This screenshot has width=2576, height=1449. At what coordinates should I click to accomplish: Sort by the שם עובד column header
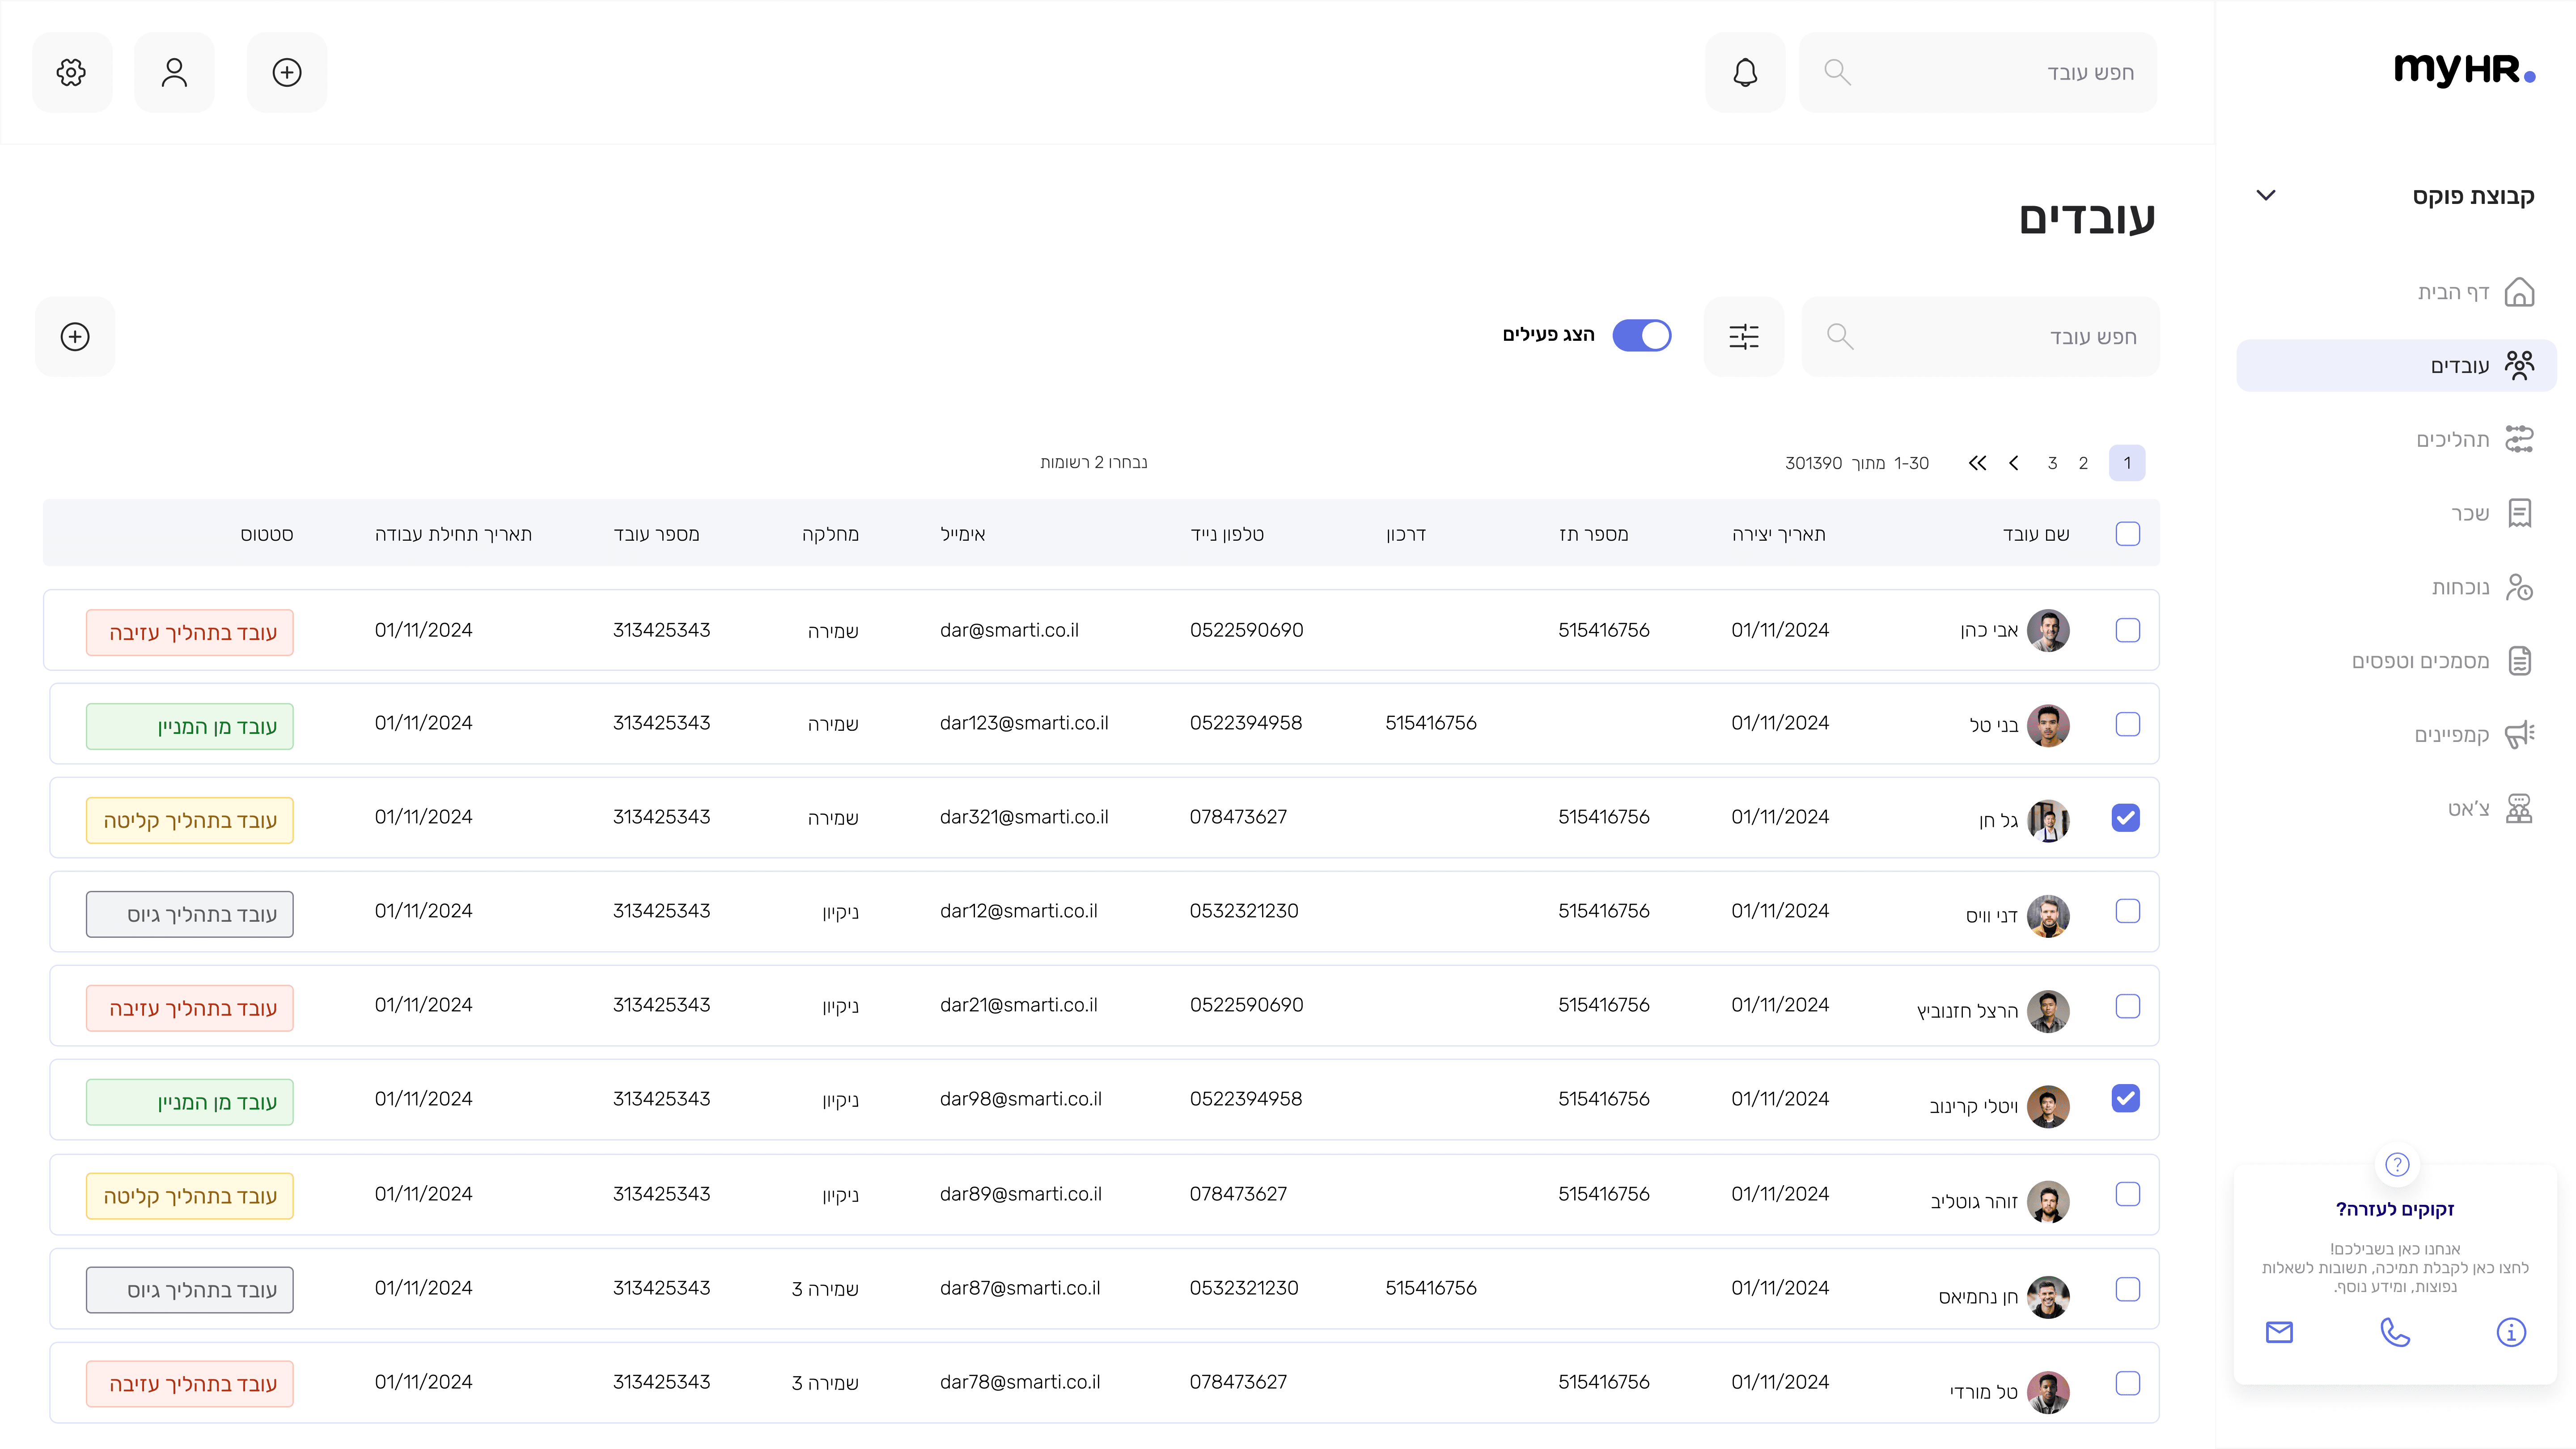pyautogui.click(x=2036, y=534)
